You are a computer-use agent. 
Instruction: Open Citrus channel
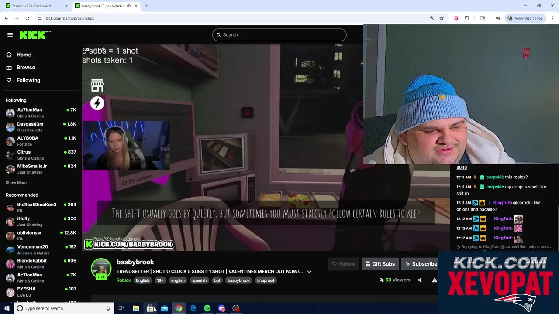pos(41,155)
